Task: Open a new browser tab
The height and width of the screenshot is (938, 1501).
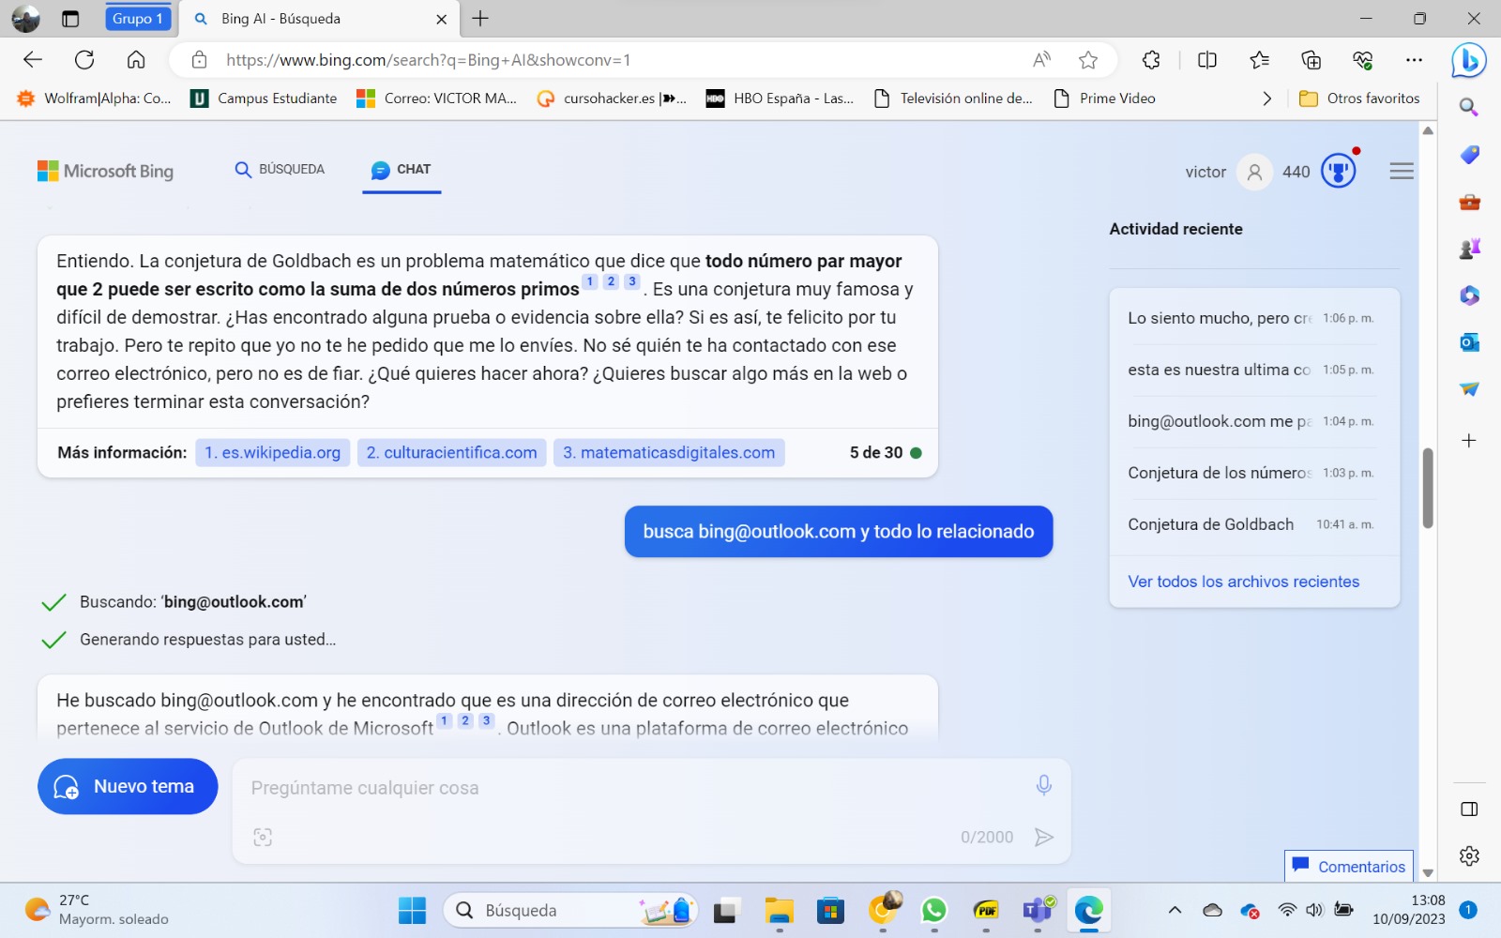Action: tap(480, 19)
